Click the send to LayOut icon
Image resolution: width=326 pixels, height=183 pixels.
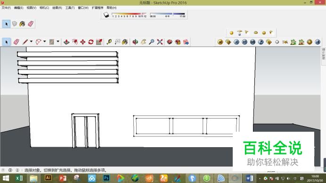(186, 42)
